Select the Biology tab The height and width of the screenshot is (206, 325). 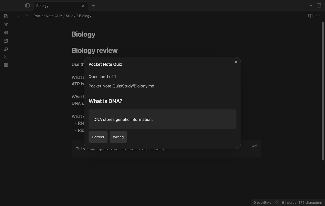pyautogui.click(x=60, y=6)
